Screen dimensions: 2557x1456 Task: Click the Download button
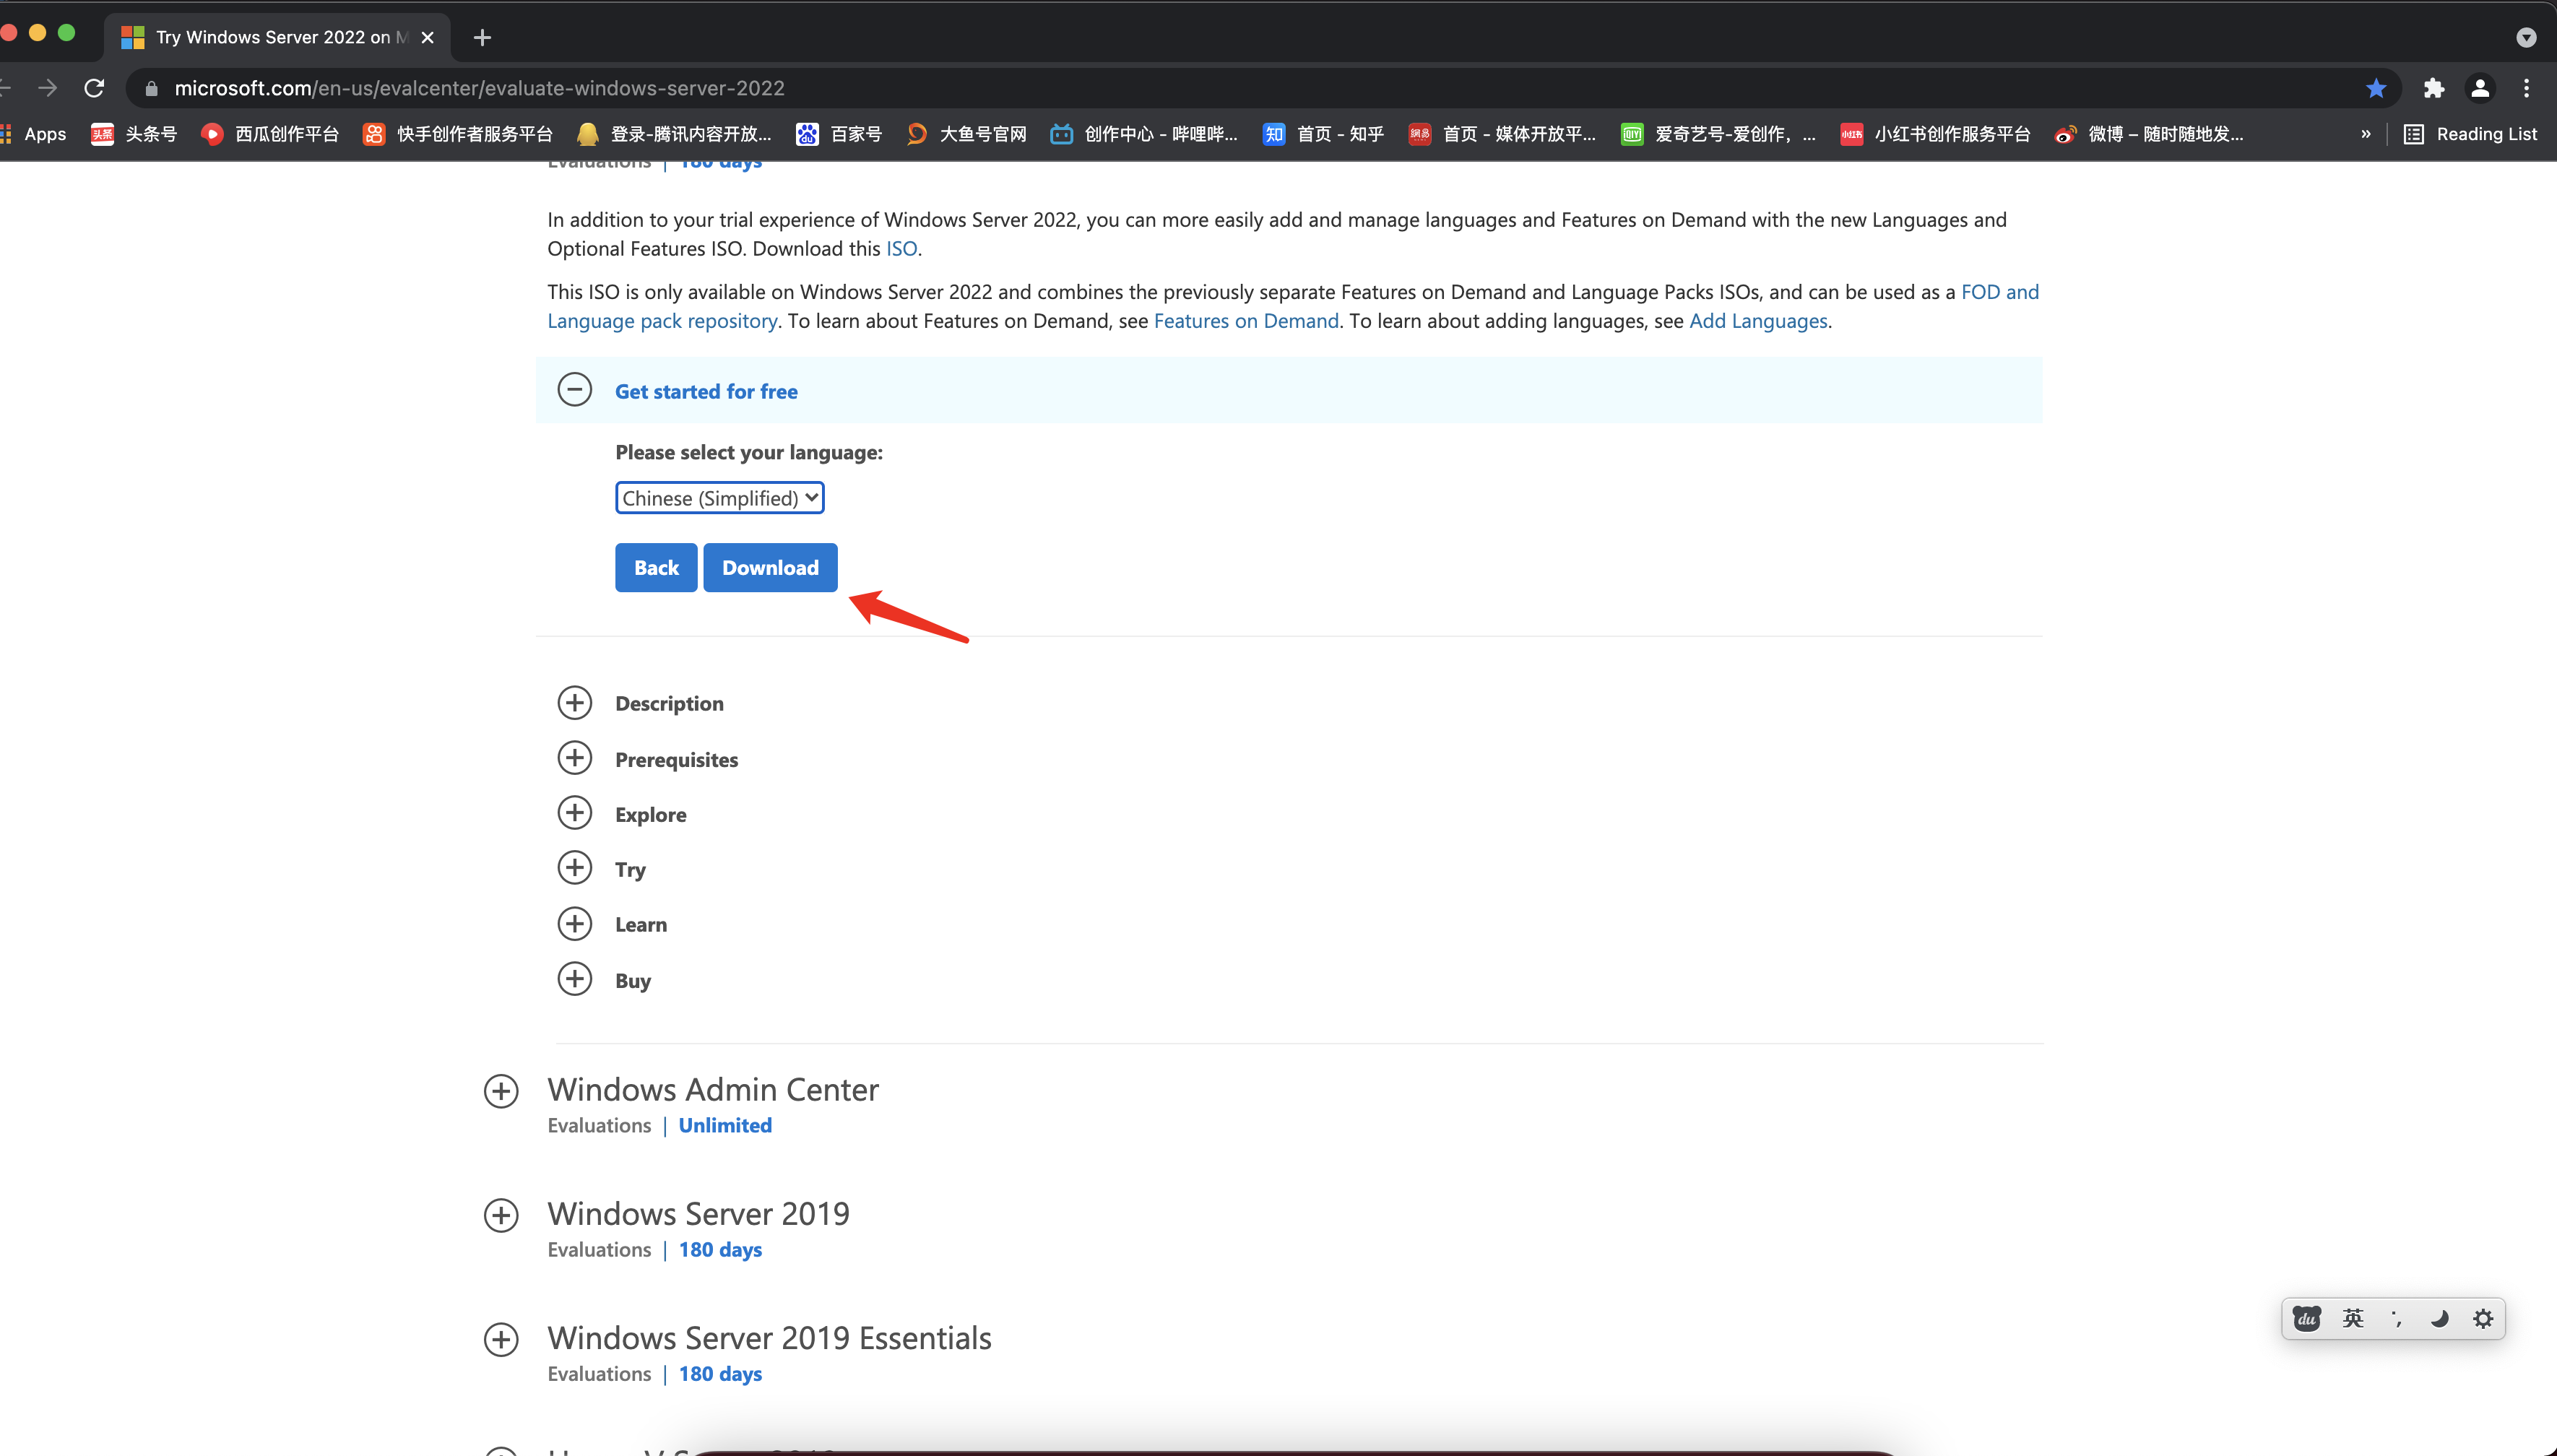770,568
